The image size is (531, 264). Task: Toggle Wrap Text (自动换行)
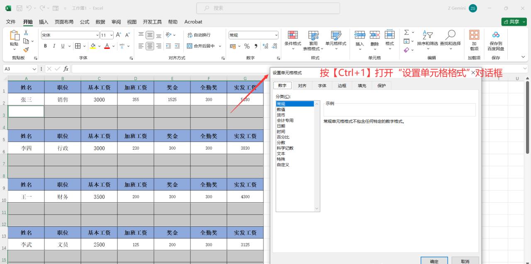click(199, 35)
